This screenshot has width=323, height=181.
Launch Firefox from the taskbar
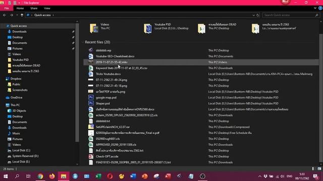click(52, 176)
